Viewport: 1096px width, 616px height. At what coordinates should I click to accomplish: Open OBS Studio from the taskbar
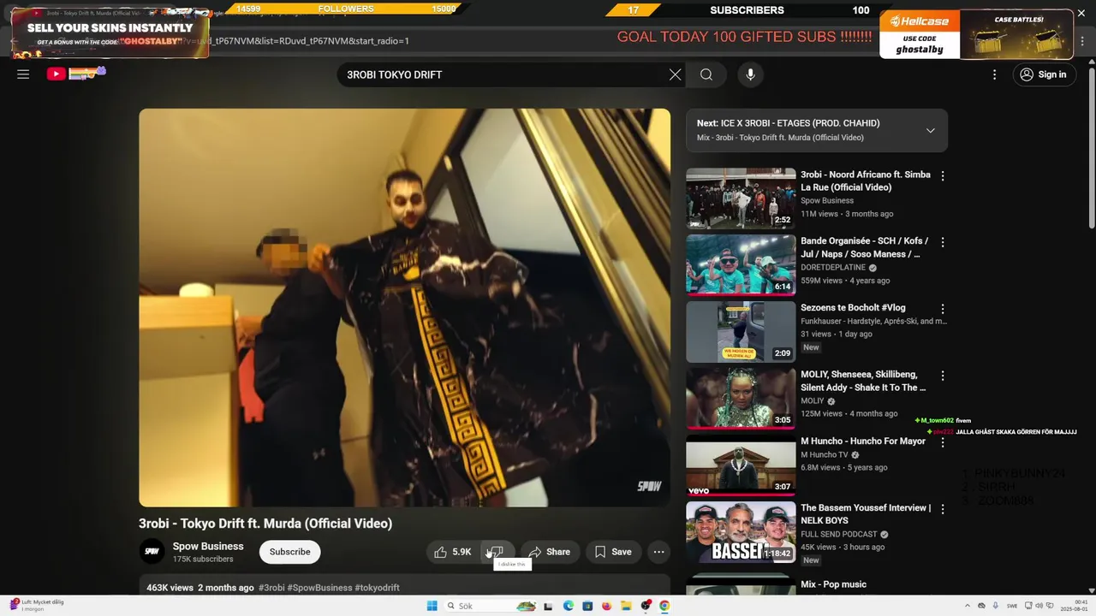click(646, 606)
